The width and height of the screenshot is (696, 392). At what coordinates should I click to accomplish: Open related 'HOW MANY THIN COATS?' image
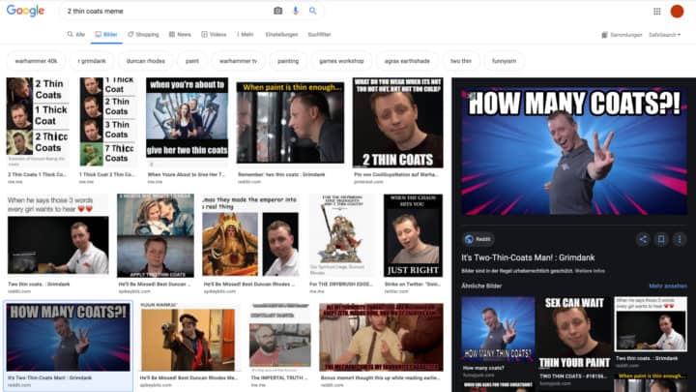[498, 328]
